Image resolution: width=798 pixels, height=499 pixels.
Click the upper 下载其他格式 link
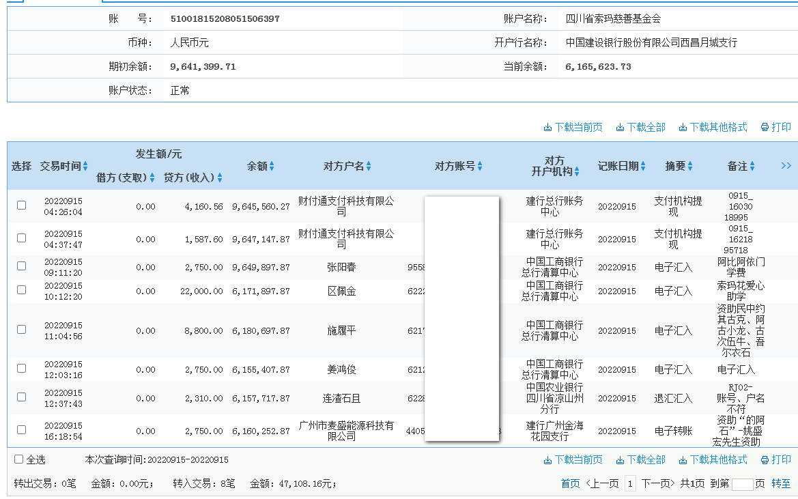[x=713, y=127]
